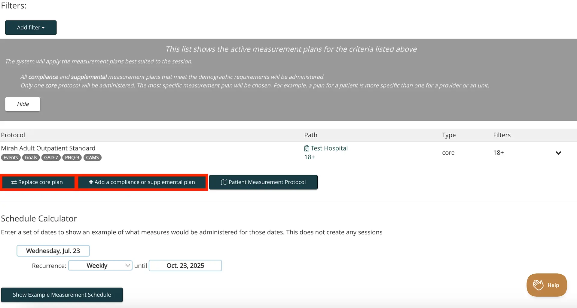Open the Weekly recurrence dropdown
Image resolution: width=577 pixels, height=308 pixels.
[100, 265]
